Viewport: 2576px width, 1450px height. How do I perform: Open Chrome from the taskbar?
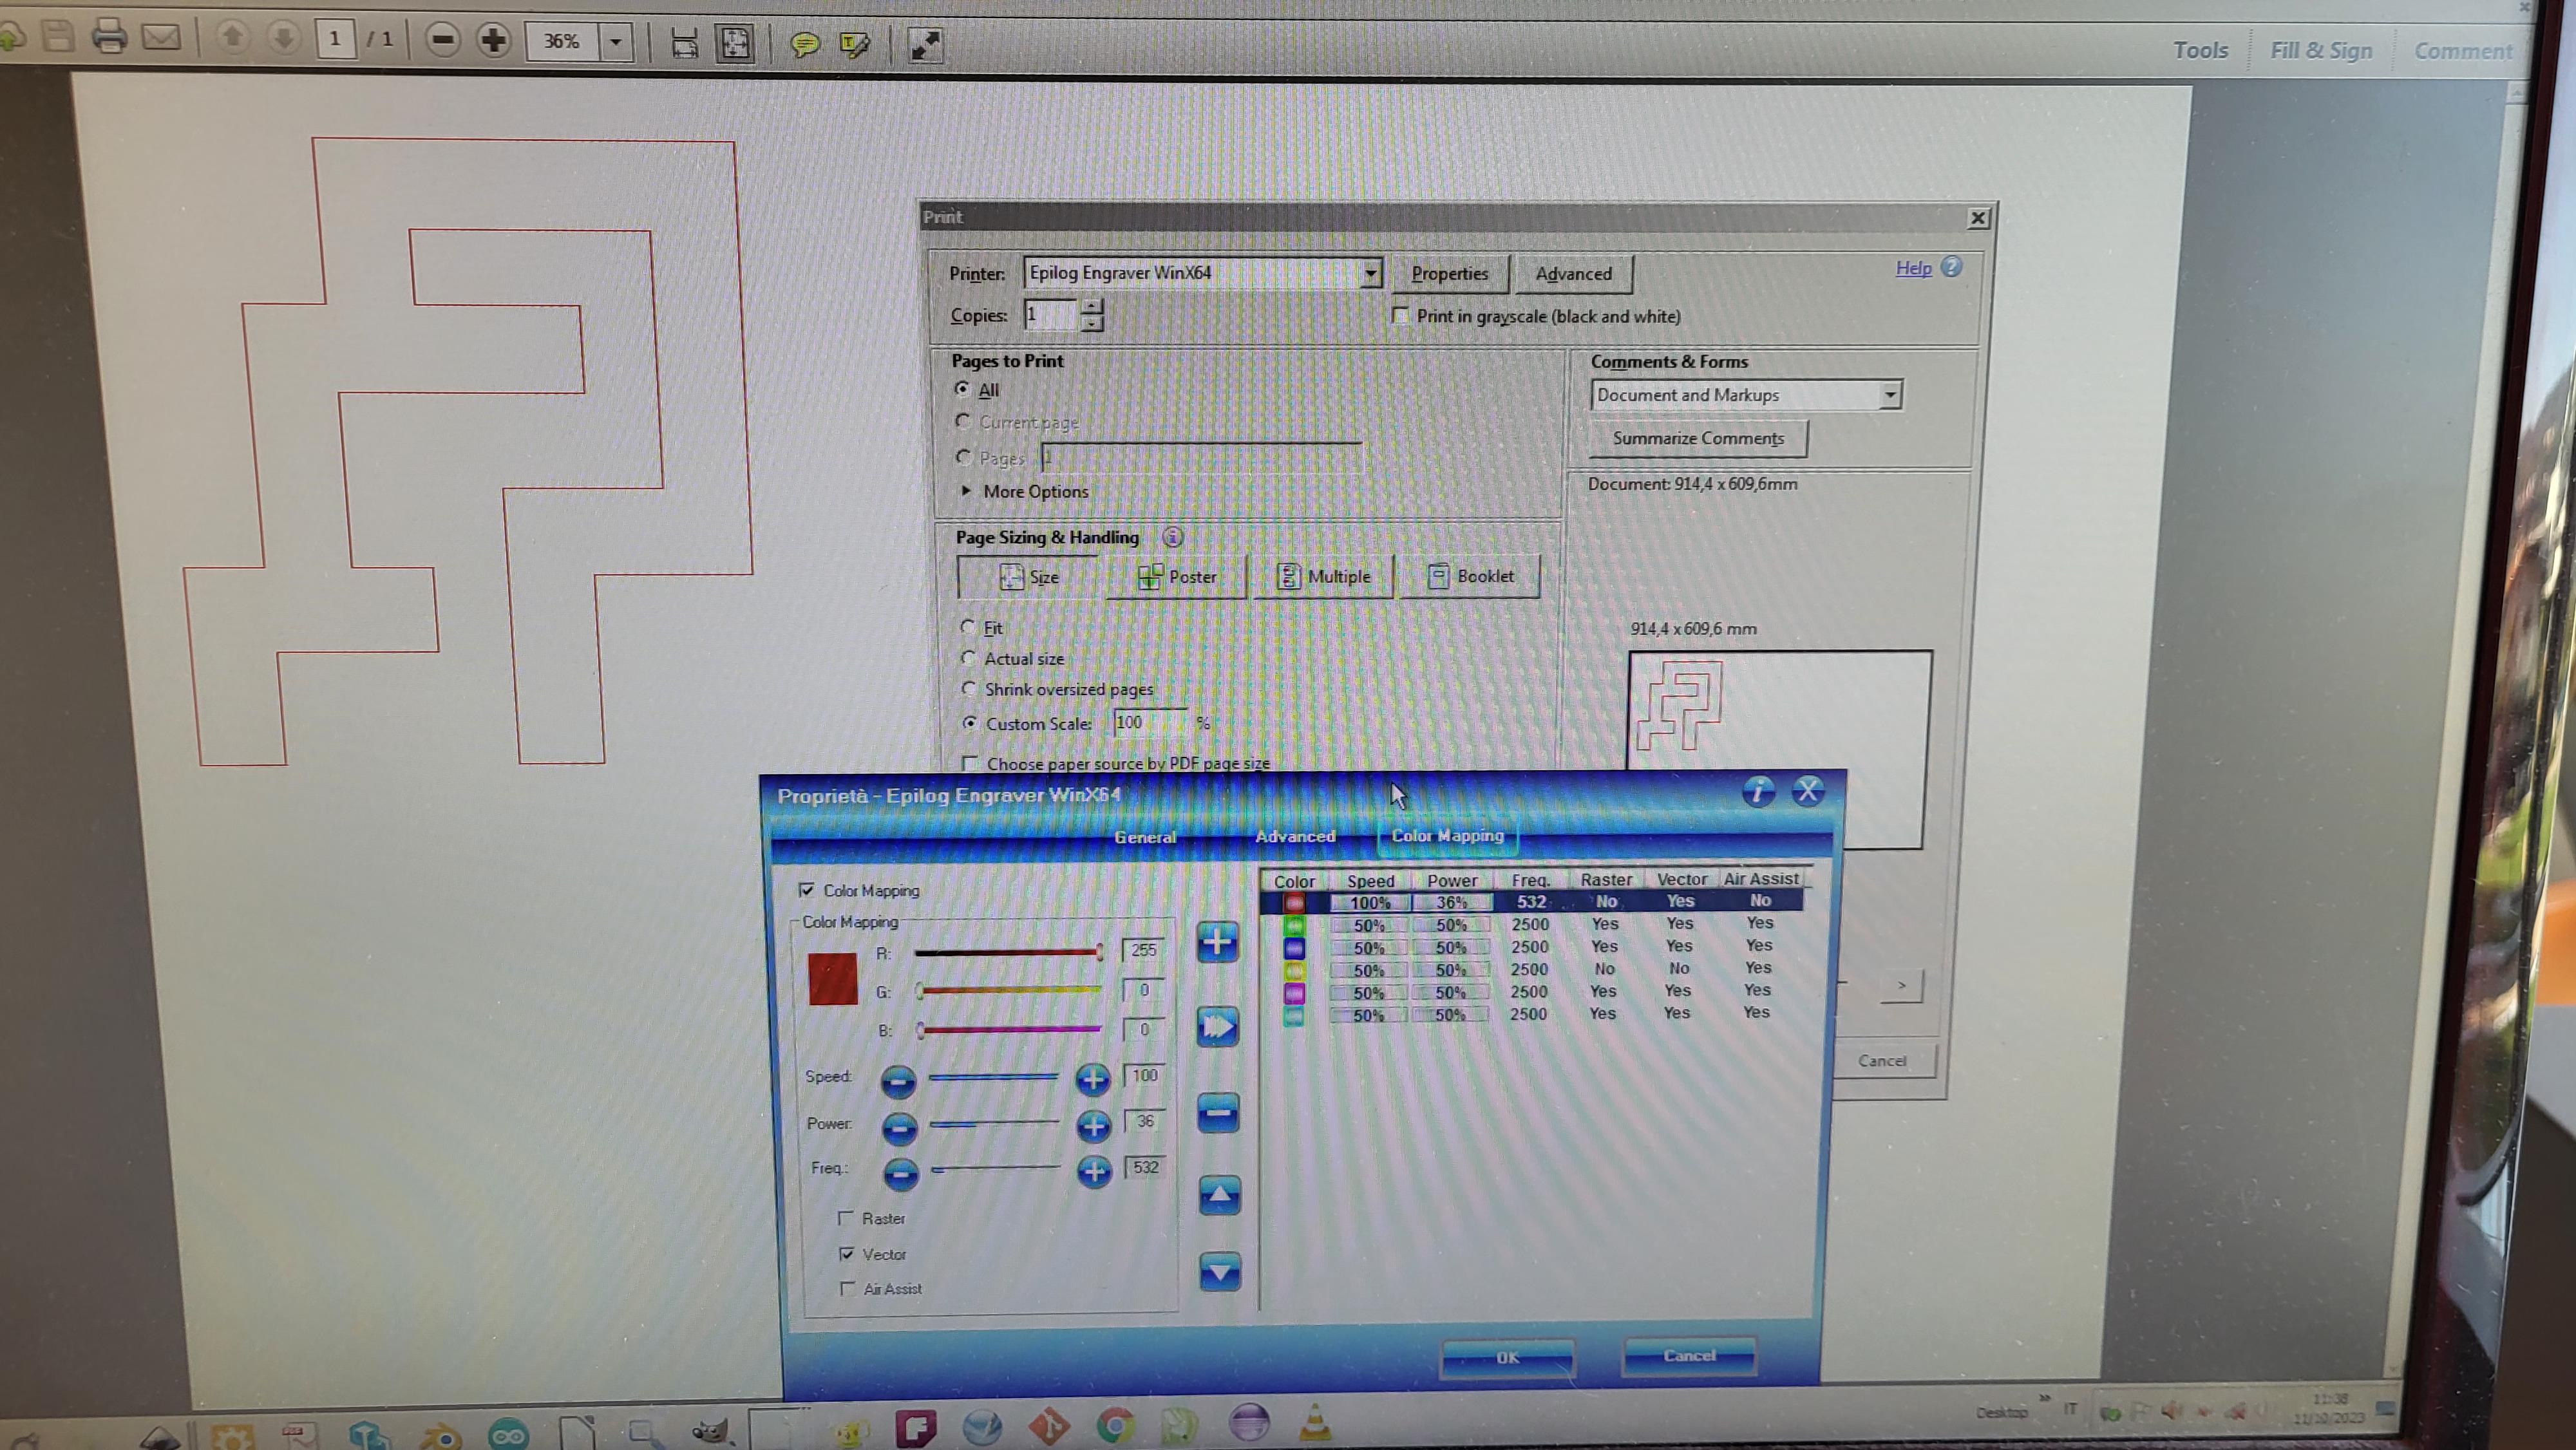click(x=1115, y=1424)
